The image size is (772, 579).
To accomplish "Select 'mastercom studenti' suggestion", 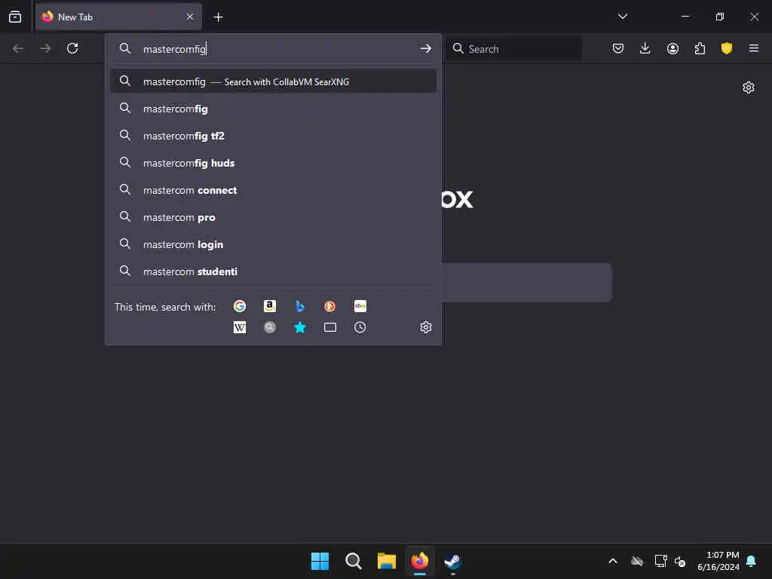I will point(273,271).
